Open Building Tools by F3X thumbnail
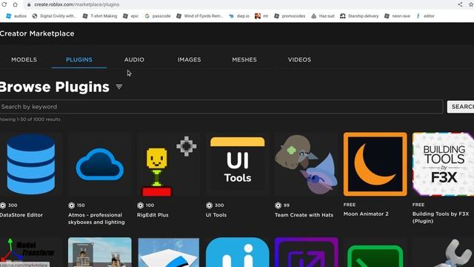 (x=443, y=164)
